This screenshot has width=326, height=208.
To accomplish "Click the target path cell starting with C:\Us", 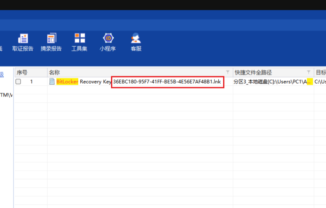I will pyautogui.click(x=320, y=82).
